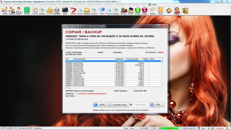This screenshot has width=231, height=130.
Task: Click Pesquisa icon next to Atender
Action: pos(80,11)
